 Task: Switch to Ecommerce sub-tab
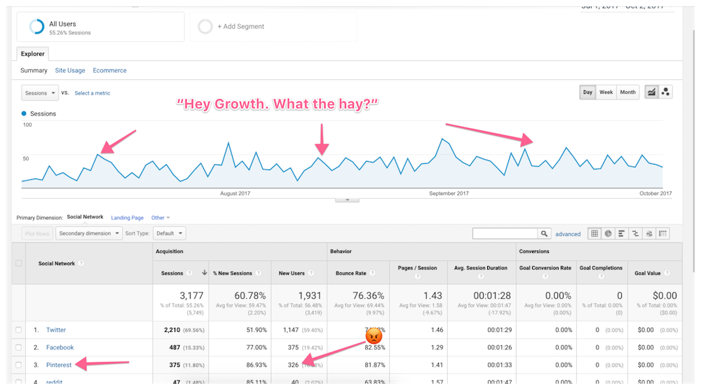[x=109, y=70]
